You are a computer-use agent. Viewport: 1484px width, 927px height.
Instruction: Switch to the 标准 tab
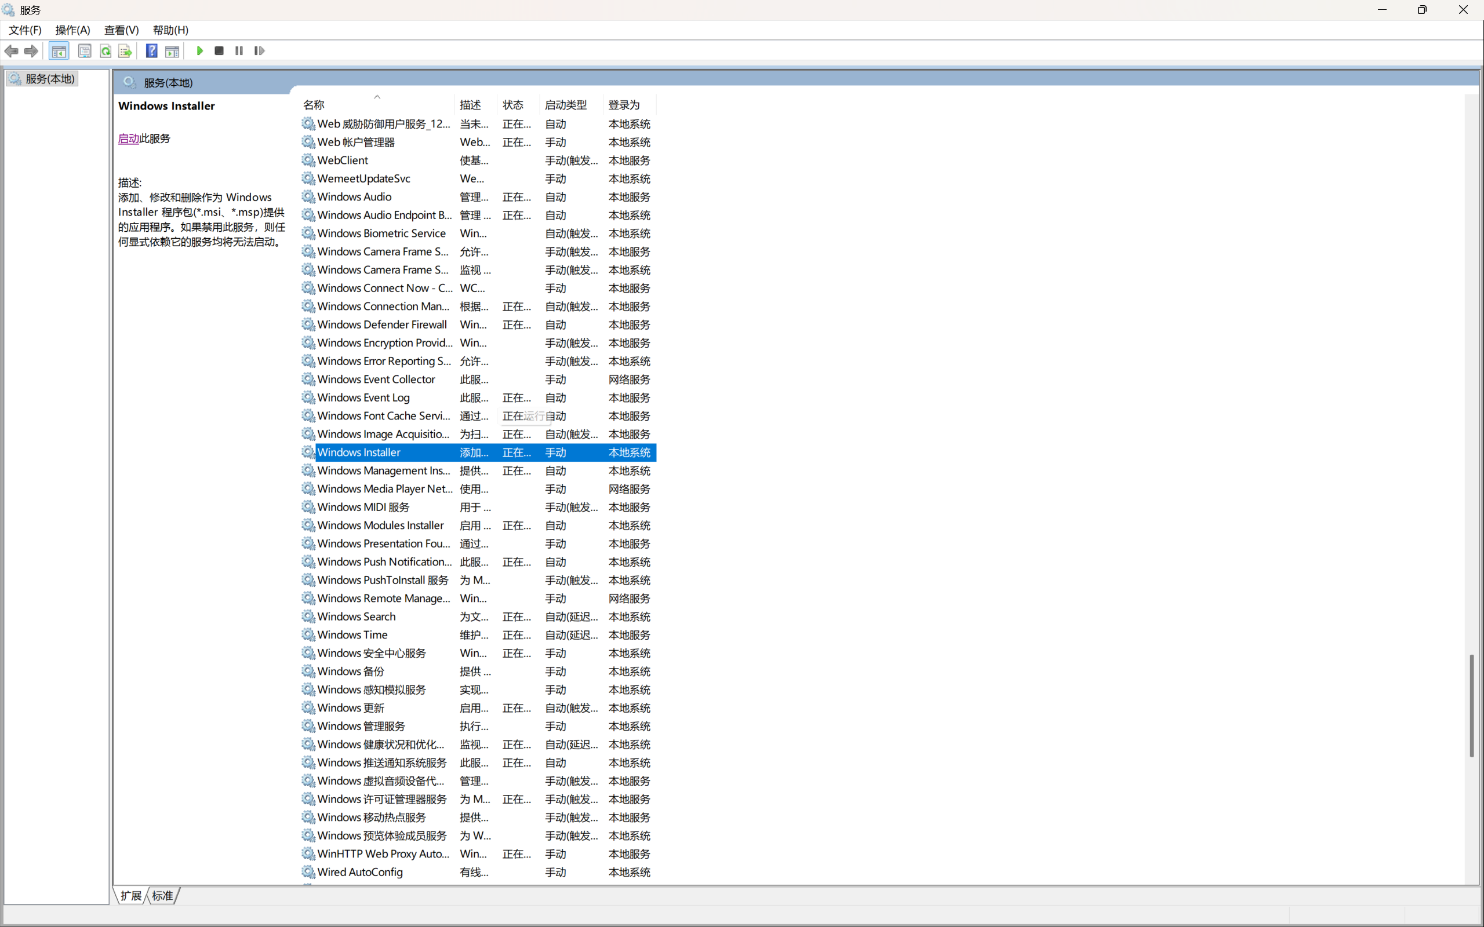(162, 896)
